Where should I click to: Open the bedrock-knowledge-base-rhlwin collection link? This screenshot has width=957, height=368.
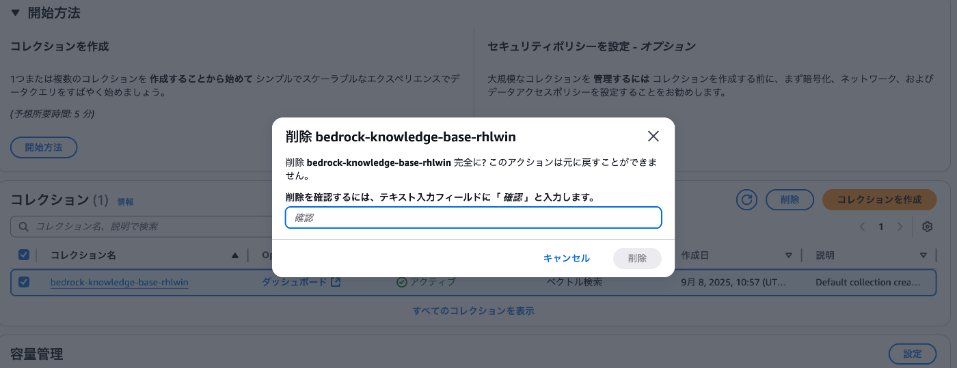120,282
